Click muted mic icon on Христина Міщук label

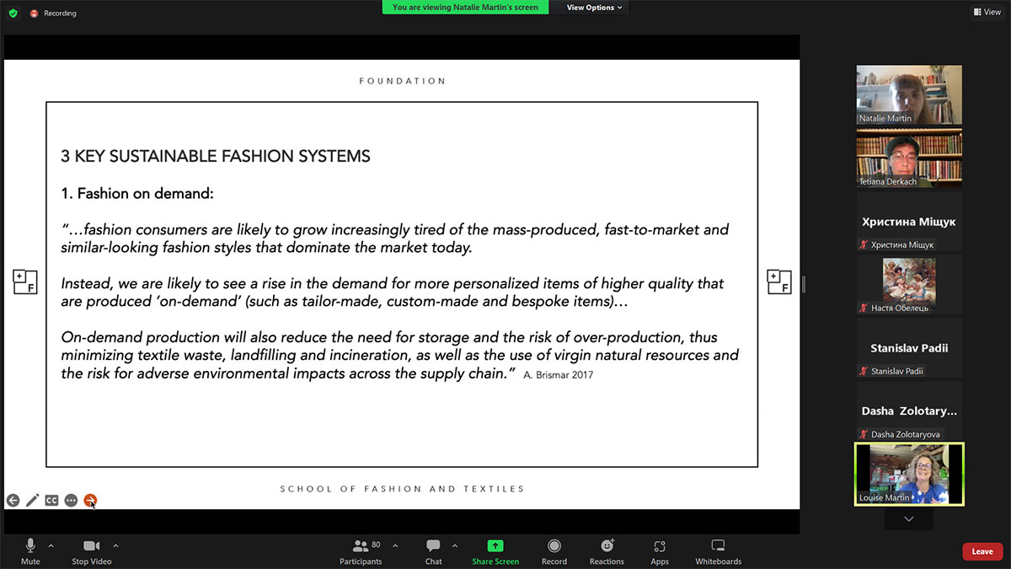click(x=864, y=244)
